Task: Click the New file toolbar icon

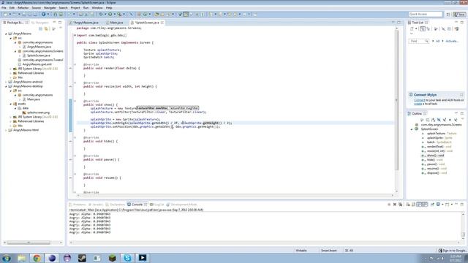Action: coord(5,15)
